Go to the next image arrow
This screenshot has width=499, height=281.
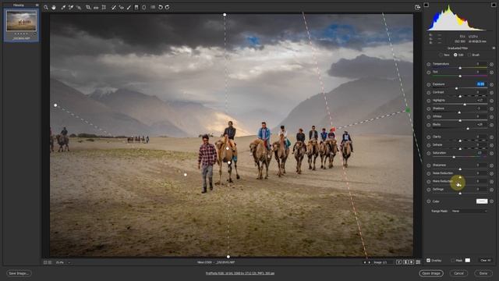click(370, 262)
